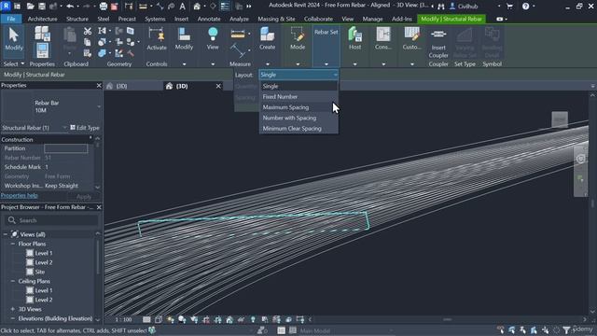
Task: Click the Project Browser search box
Action: click(x=52, y=220)
